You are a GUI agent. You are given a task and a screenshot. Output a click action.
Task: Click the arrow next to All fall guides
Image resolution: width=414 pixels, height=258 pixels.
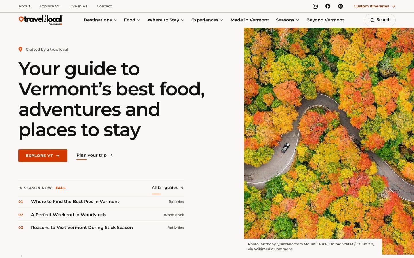point(182,188)
